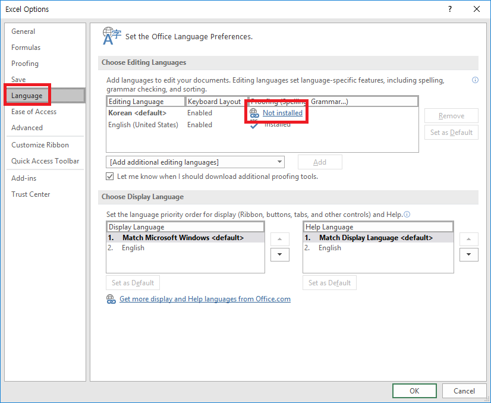This screenshot has height=403, width=491.
Task: Click the up arrow beside Display Language list
Action: tap(279, 239)
